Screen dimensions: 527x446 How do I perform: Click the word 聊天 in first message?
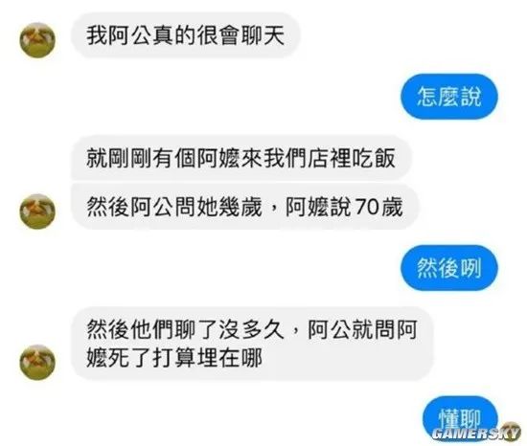[263, 35]
